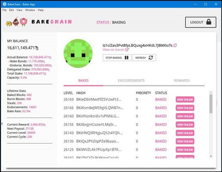
Task: Click the Bake Rate value 62.9%
Action: (26, 111)
